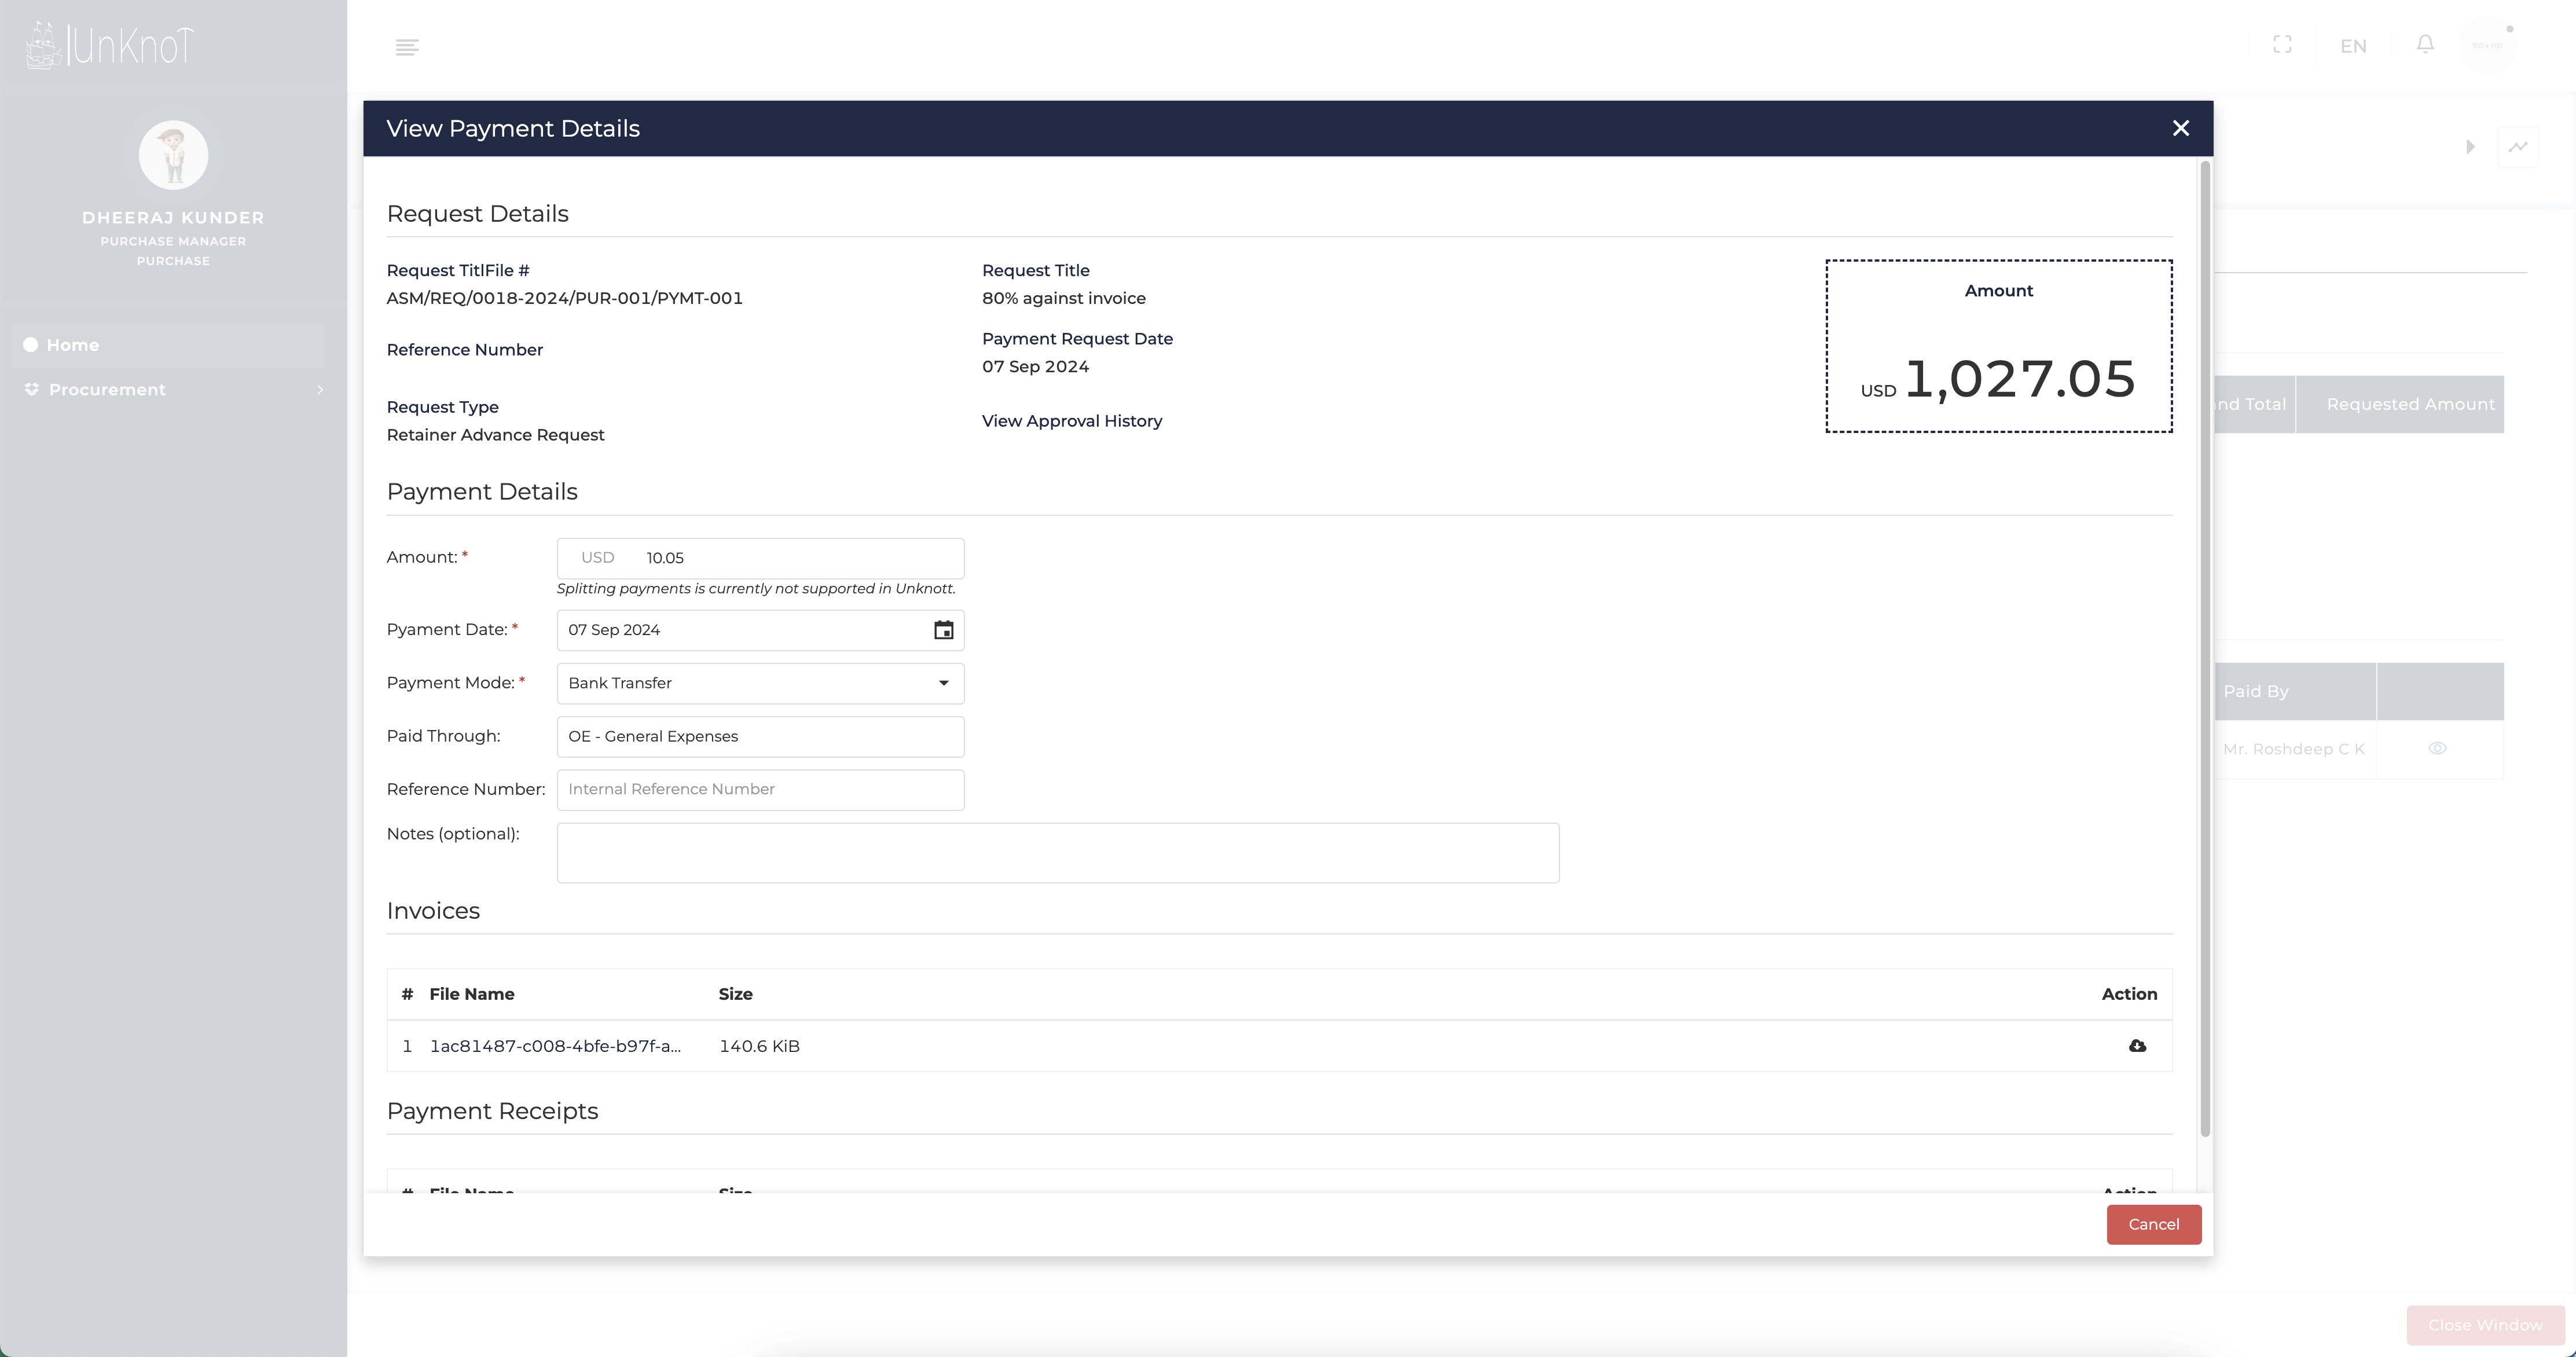The width and height of the screenshot is (2576, 1357).
Task: Toggle fullscreen mode icon
Action: (2282, 45)
